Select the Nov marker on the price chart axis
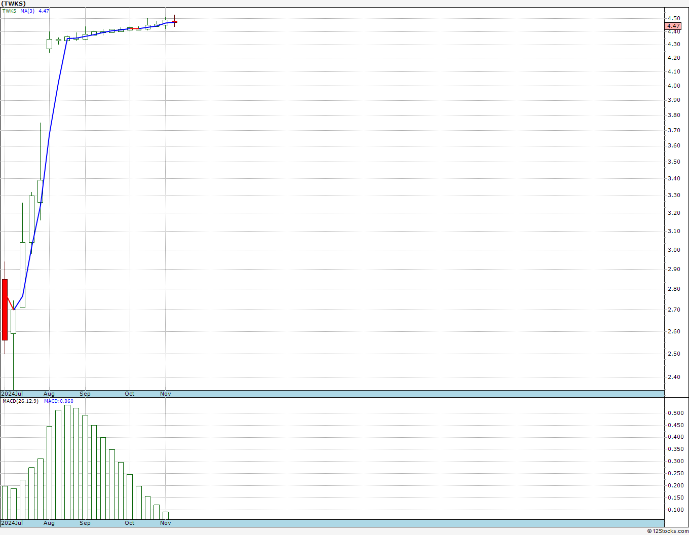The width and height of the screenshot is (689, 535). click(166, 394)
